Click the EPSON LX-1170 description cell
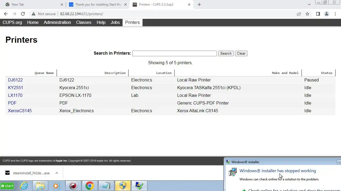Image resolution: width=341 pixels, height=191 pixels. [x=75, y=95]
